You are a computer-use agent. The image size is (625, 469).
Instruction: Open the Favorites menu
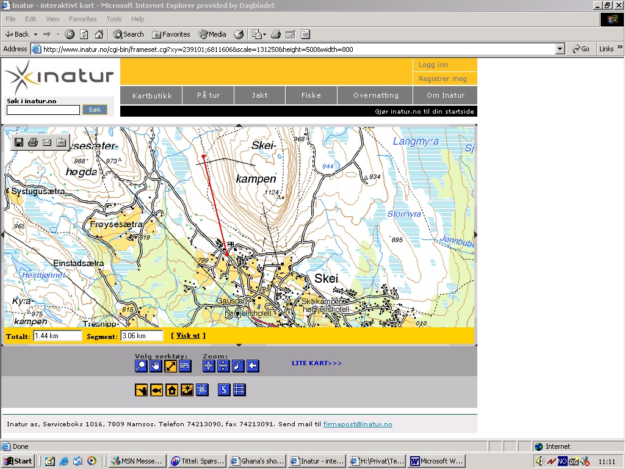click(82, 19)
